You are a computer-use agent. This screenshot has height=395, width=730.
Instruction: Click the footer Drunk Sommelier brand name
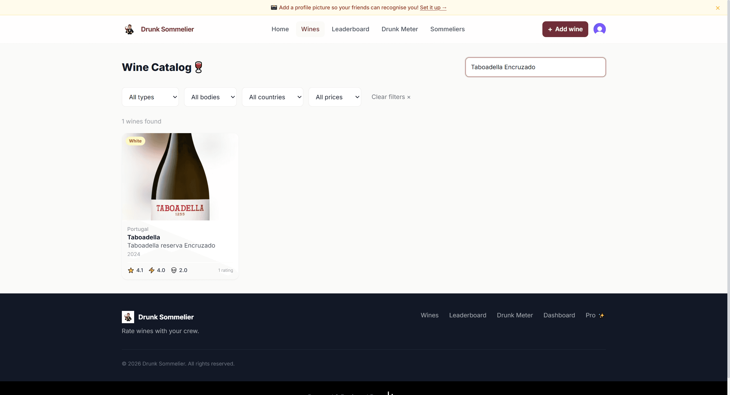point(166,317)
